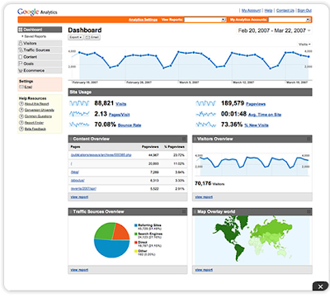The image size is (330, 298).
Task: Click the Pageviews link
Action: point(256,104)
